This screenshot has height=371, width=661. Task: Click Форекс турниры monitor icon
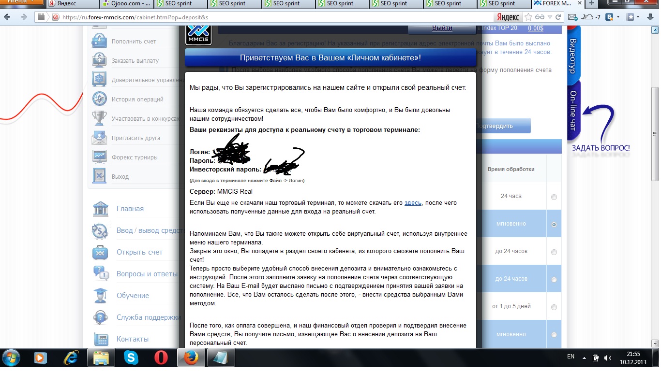coord(99,157)
